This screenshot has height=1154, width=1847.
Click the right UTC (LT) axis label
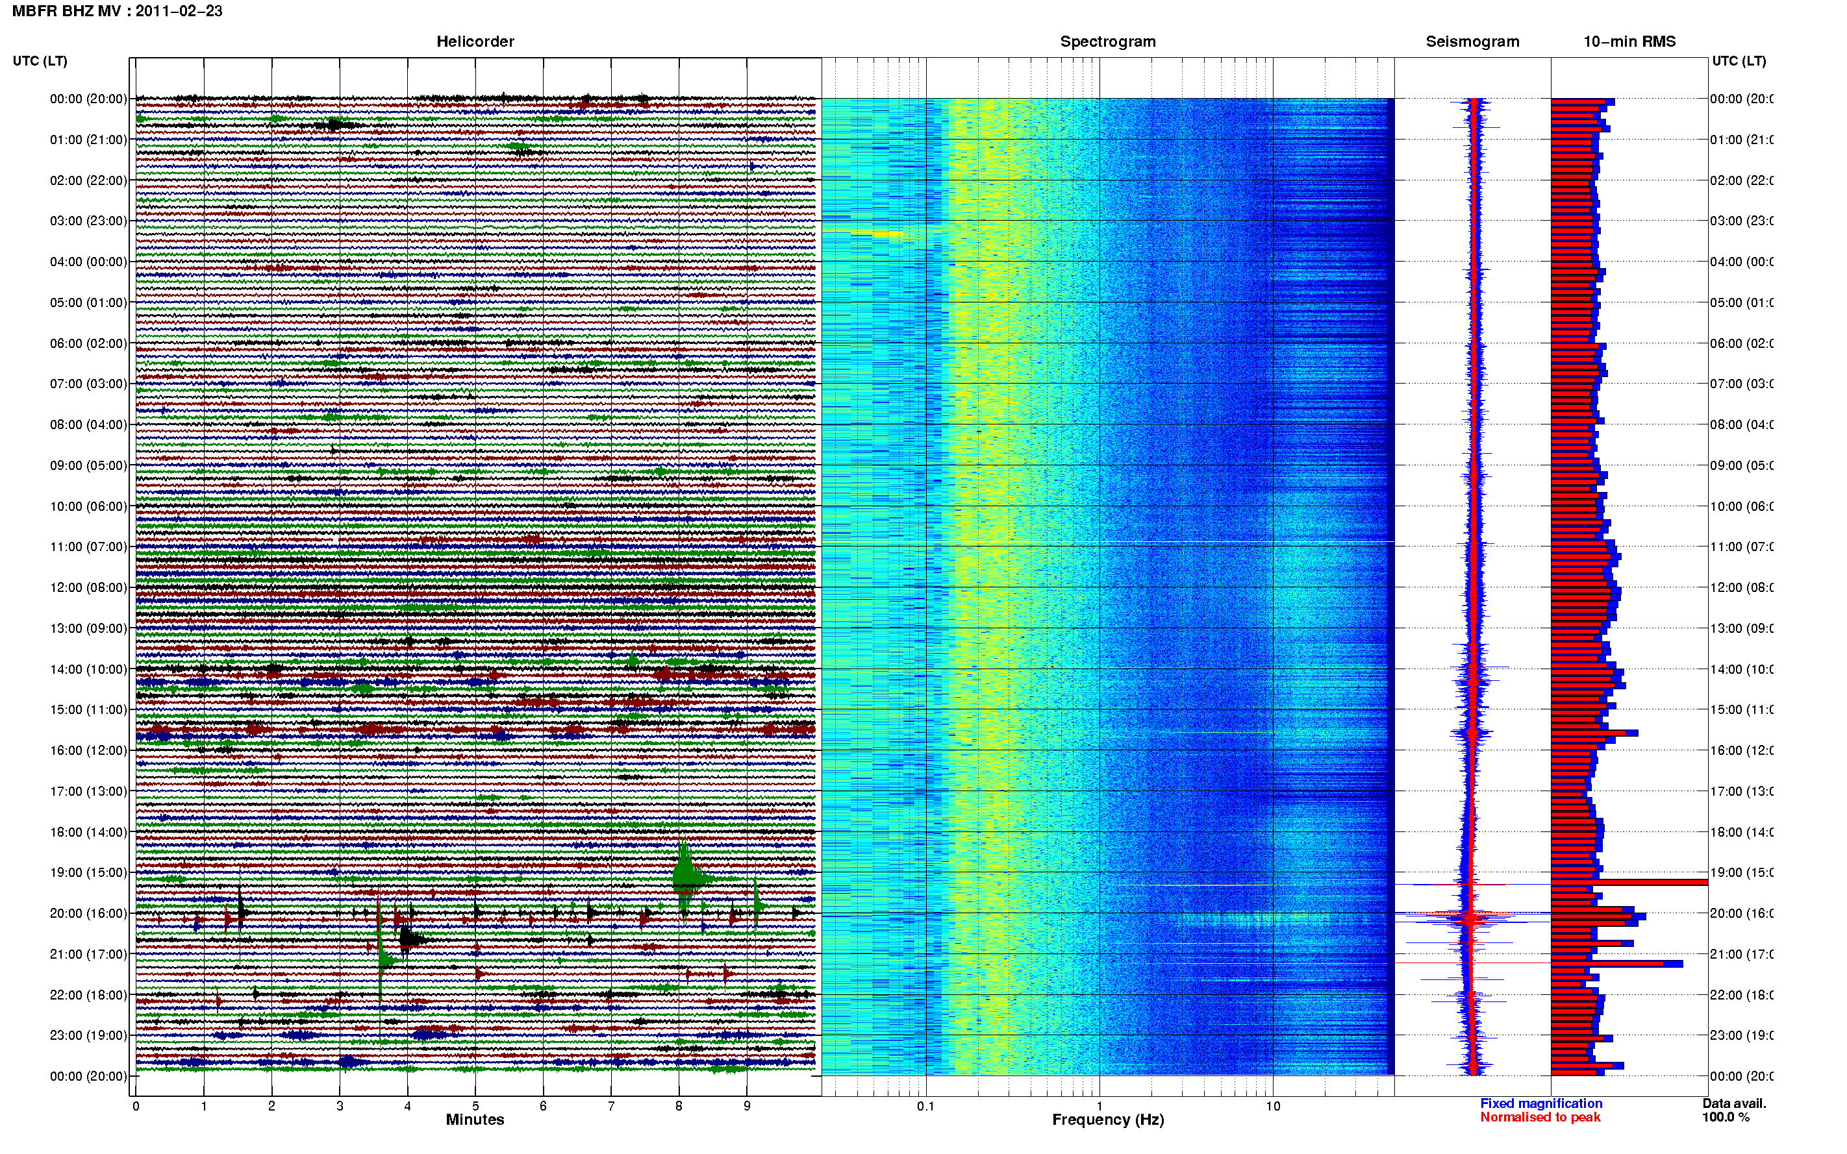(x=1739, y=61)
